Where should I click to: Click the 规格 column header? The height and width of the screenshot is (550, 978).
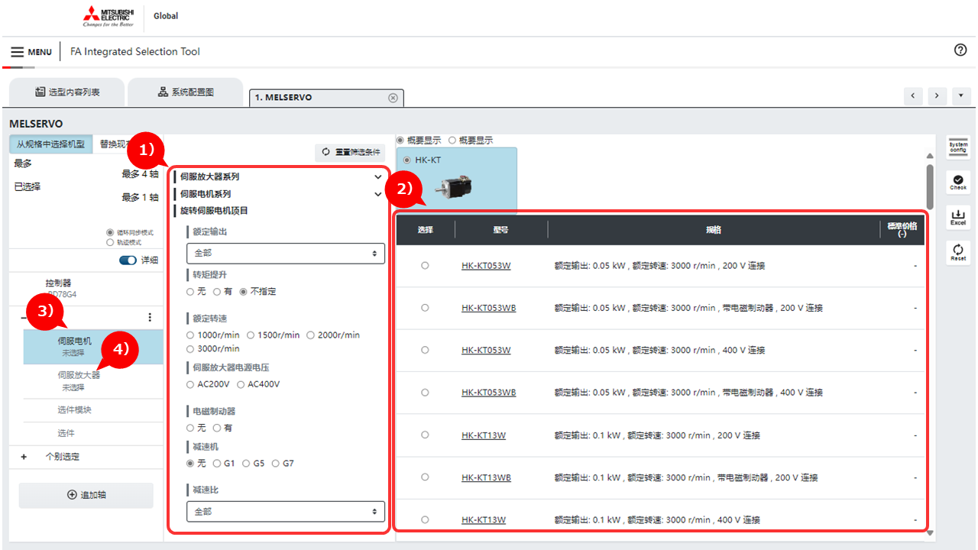click(713, 229)
